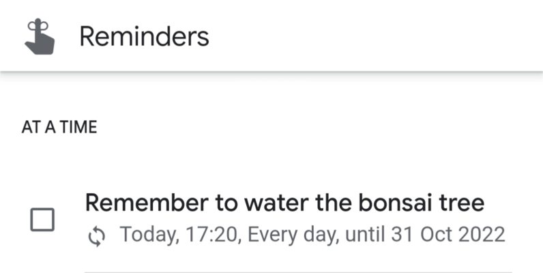Screen dimensions: 543x273
Task: Open the "Remember to water the bonsai tree" reminder
Action: (284, 203)
